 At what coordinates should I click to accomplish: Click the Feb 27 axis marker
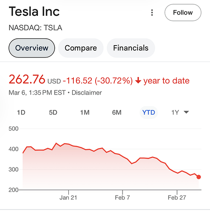(x=177, y=198)
